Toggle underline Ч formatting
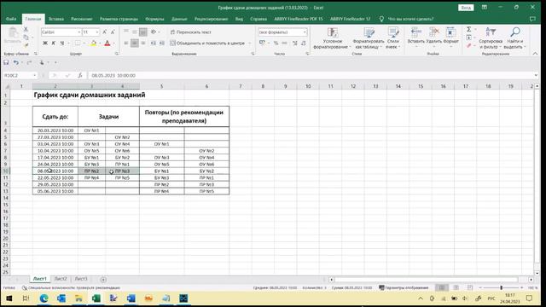546x307 pixels. tap(62, 43)
